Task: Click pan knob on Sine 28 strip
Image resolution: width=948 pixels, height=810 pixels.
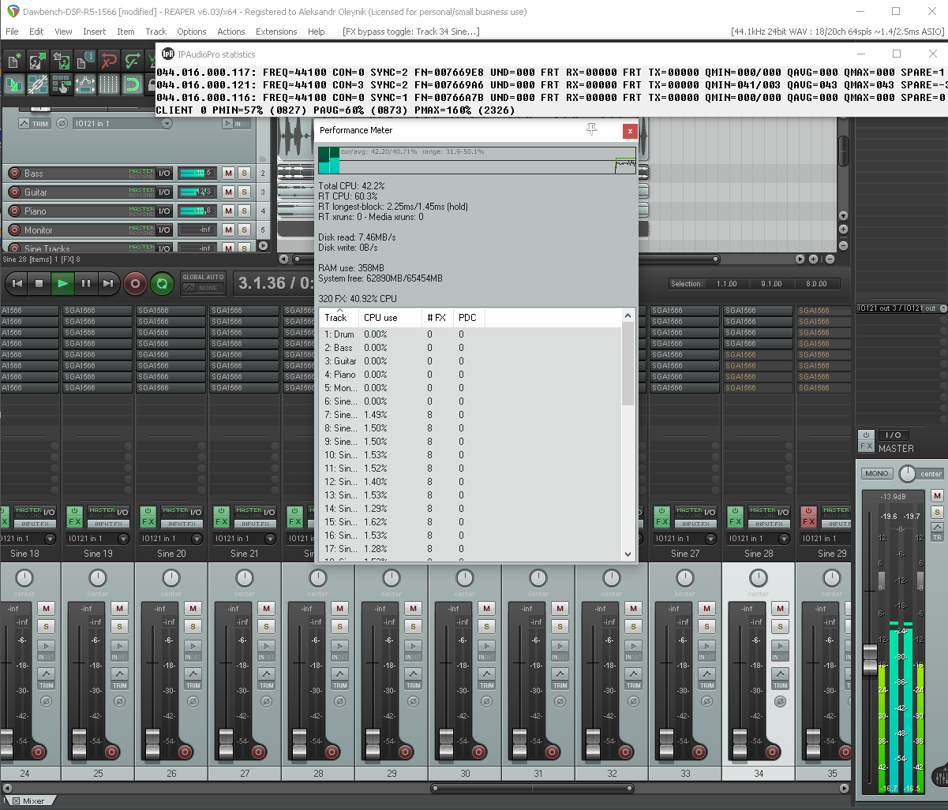Action: pyautogui.click(x=759, y=577)
